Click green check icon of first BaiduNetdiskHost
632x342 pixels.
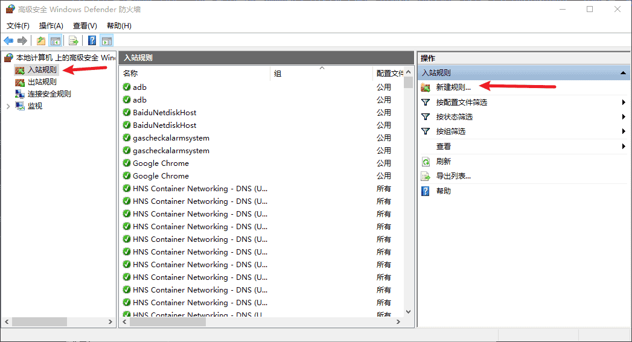tap(127, 112)
